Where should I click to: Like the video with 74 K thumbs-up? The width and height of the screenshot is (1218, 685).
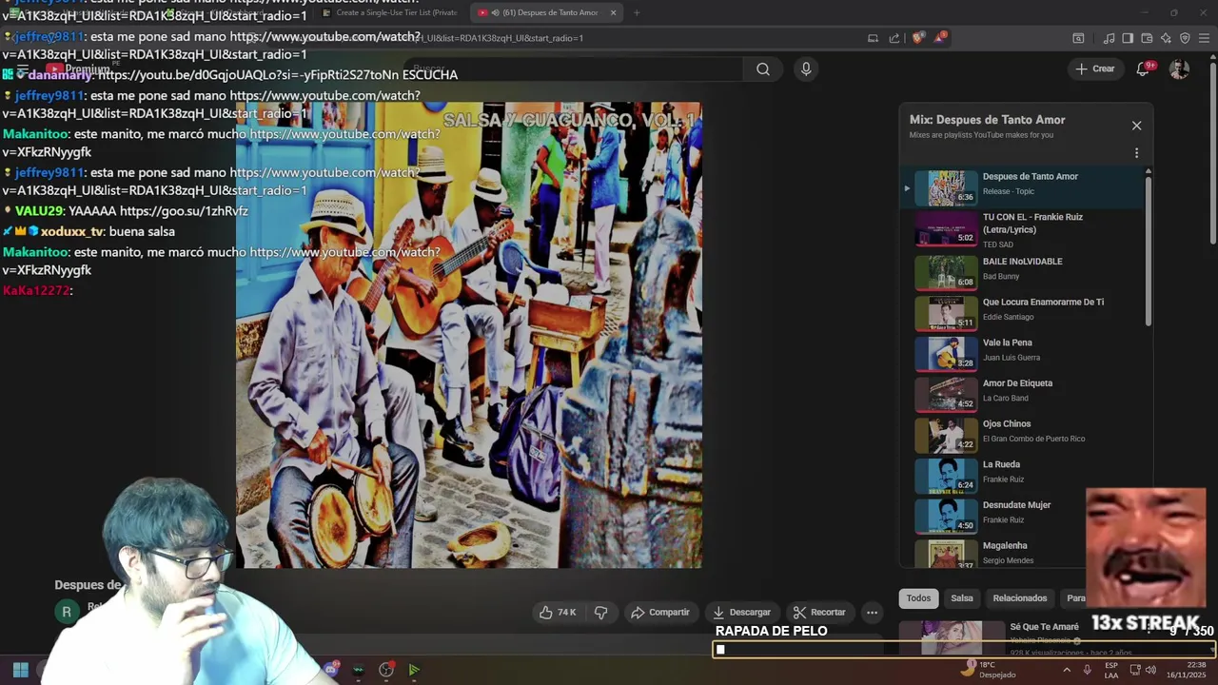[557, 612]
